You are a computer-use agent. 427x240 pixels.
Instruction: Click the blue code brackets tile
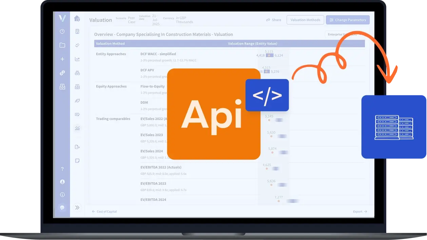click(x=267, y=95)
